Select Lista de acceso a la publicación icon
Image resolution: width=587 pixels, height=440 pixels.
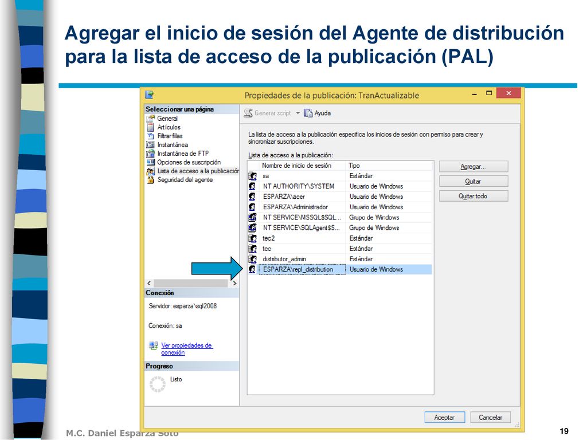point(151,171)
